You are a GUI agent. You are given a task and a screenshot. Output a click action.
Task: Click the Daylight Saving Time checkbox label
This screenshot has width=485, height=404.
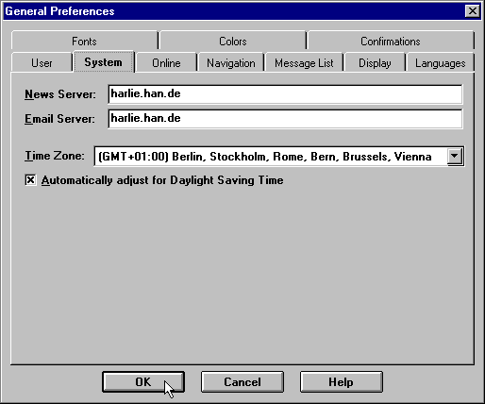point(162,180)
